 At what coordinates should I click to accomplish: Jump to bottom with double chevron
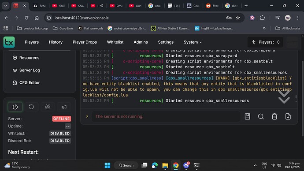point(284,97)
